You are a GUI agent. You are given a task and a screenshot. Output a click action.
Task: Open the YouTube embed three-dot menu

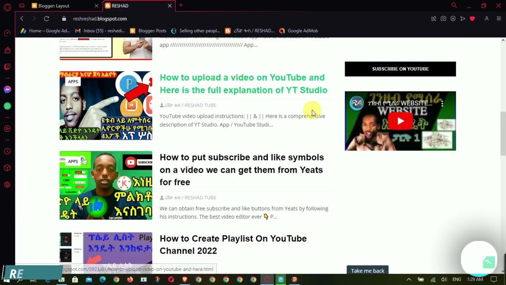442,104
